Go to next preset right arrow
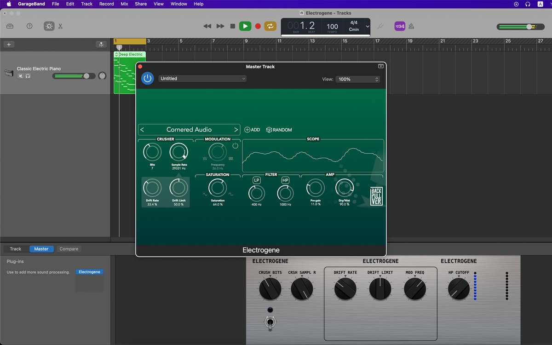 coord(236,130)
